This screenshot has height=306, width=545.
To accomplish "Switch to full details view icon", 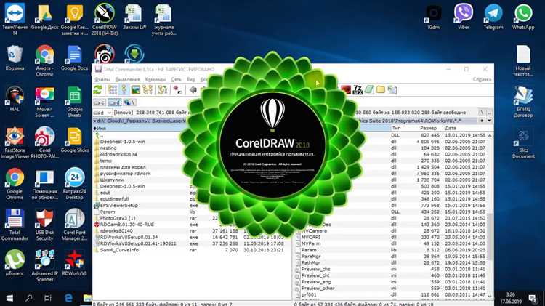I will pyautogui.click(x=124, y=90).
